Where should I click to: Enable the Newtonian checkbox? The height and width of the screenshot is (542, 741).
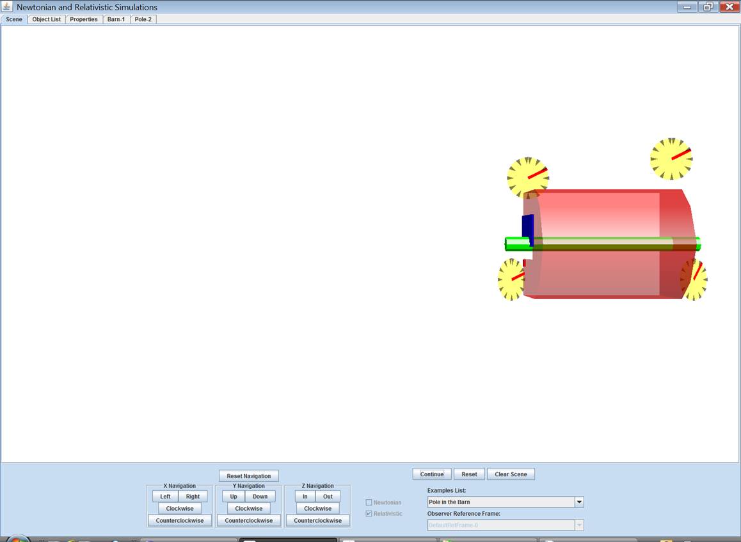[369, 502]
